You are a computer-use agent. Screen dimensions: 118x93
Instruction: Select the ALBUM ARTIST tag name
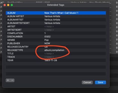pyautogui.click(x=16, y=16)
